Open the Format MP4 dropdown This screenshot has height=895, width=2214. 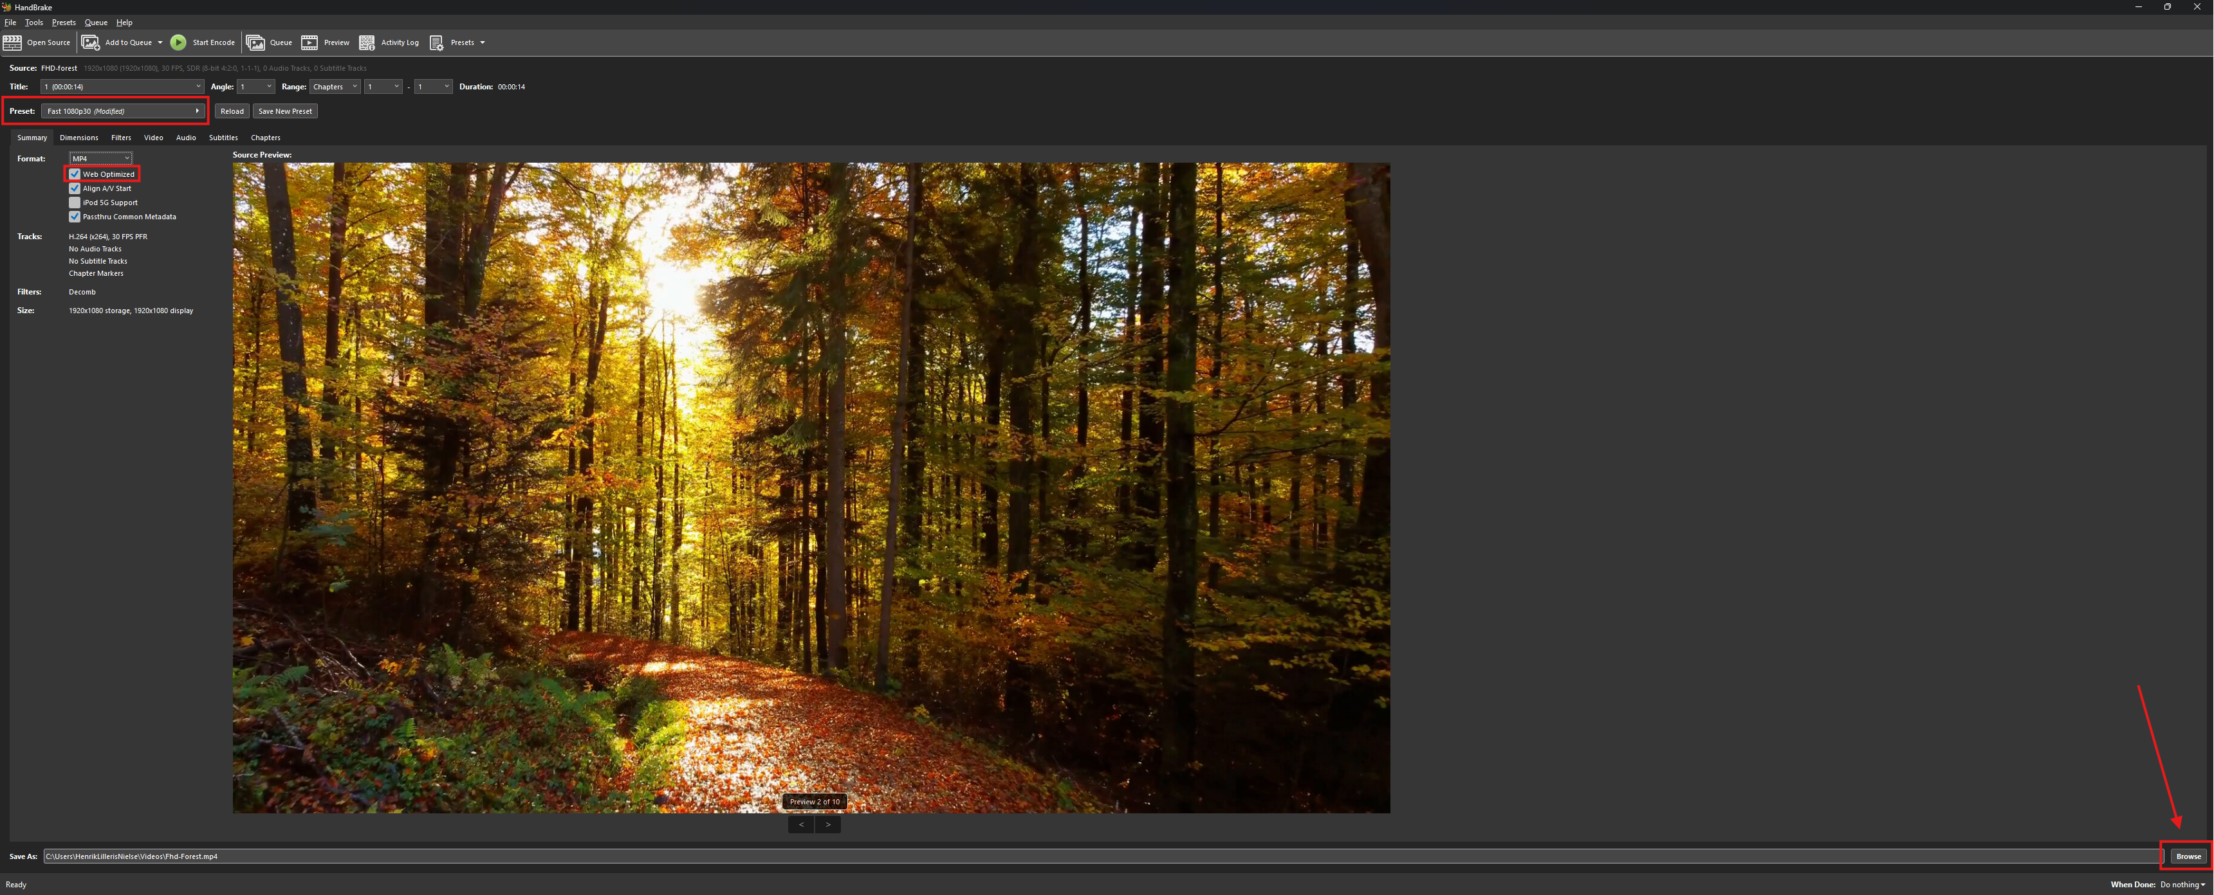click(x=100, y=158)
